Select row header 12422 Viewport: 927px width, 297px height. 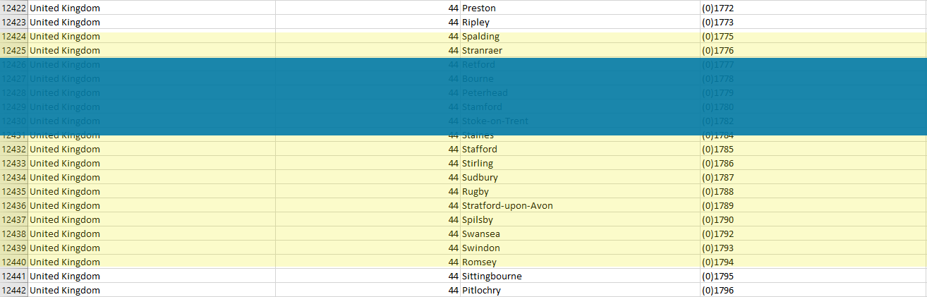pos(14,8)
